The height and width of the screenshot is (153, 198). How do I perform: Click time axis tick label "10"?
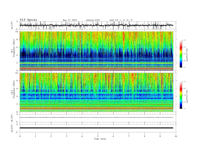pos(176,136)
